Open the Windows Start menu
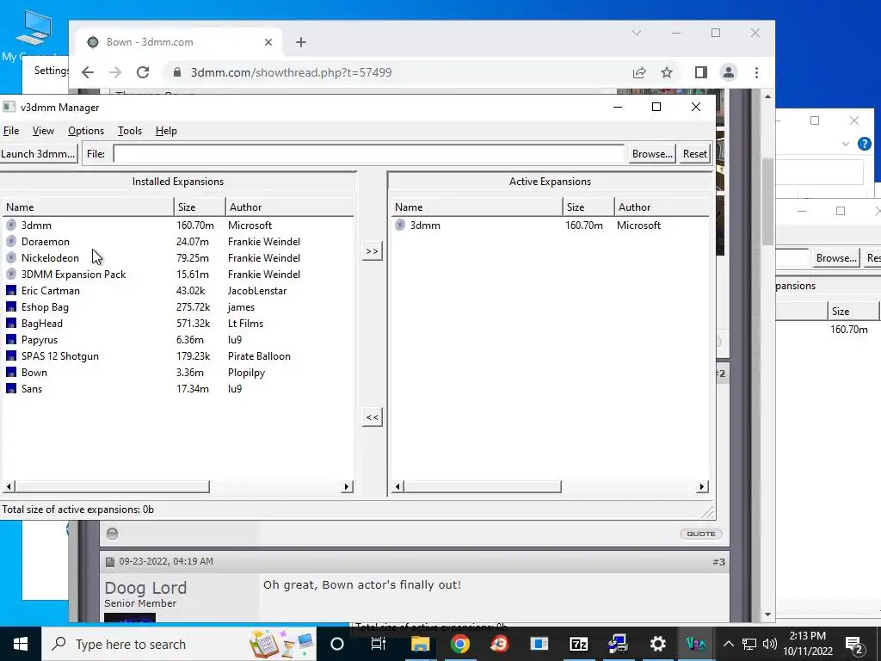Image resolution: width=881 pixels, height=661 pixels. 21,644
